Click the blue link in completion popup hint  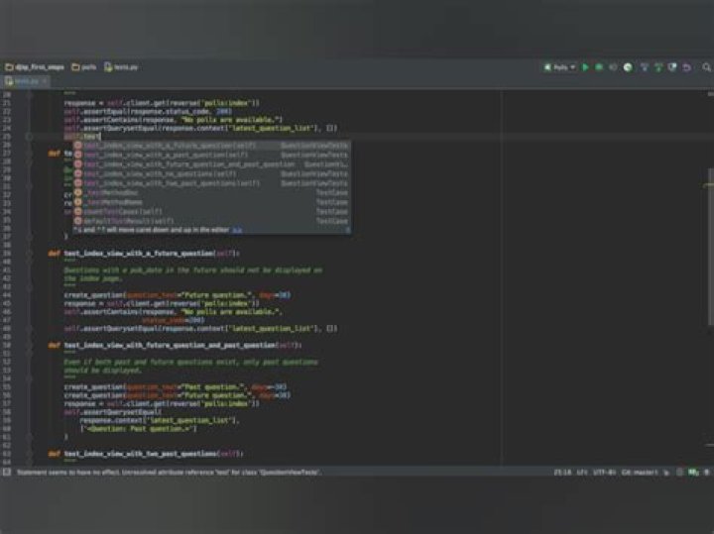237,230
